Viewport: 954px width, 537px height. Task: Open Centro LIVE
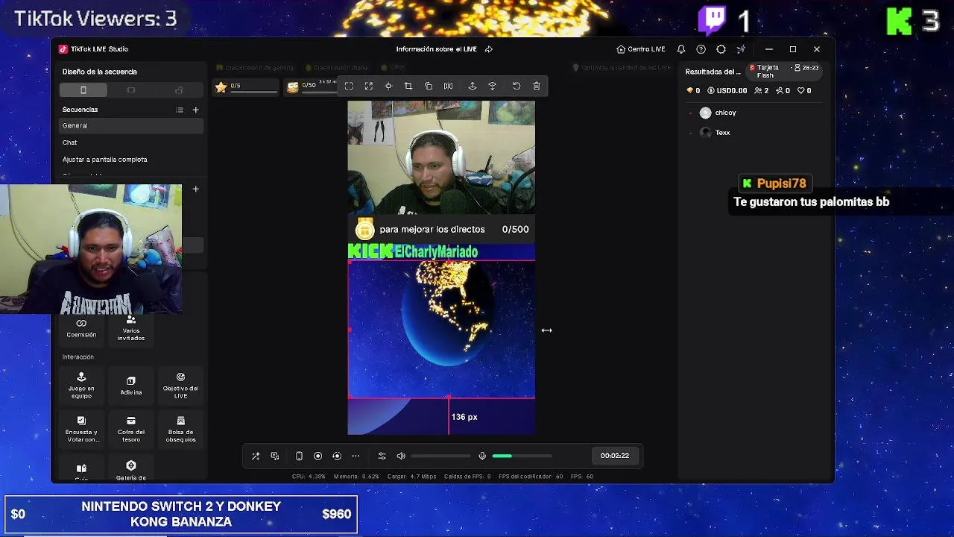[x=641, y=49]
